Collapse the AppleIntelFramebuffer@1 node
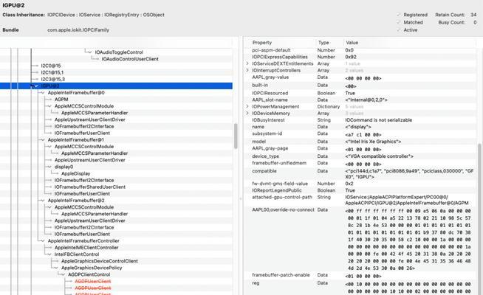Image resolution: width=483 pixels, height=295 pixels. [x=43, y=139]
